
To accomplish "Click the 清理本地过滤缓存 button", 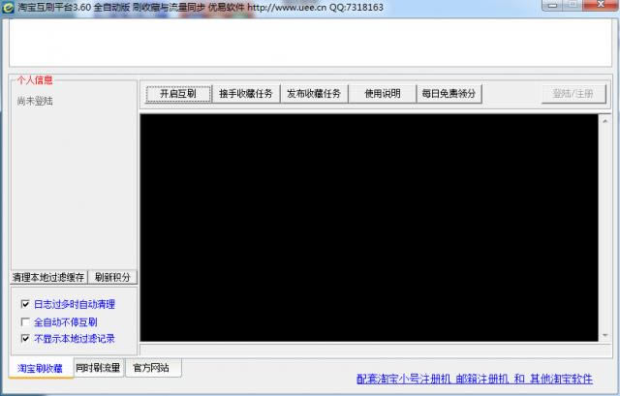I will (49, 277).
